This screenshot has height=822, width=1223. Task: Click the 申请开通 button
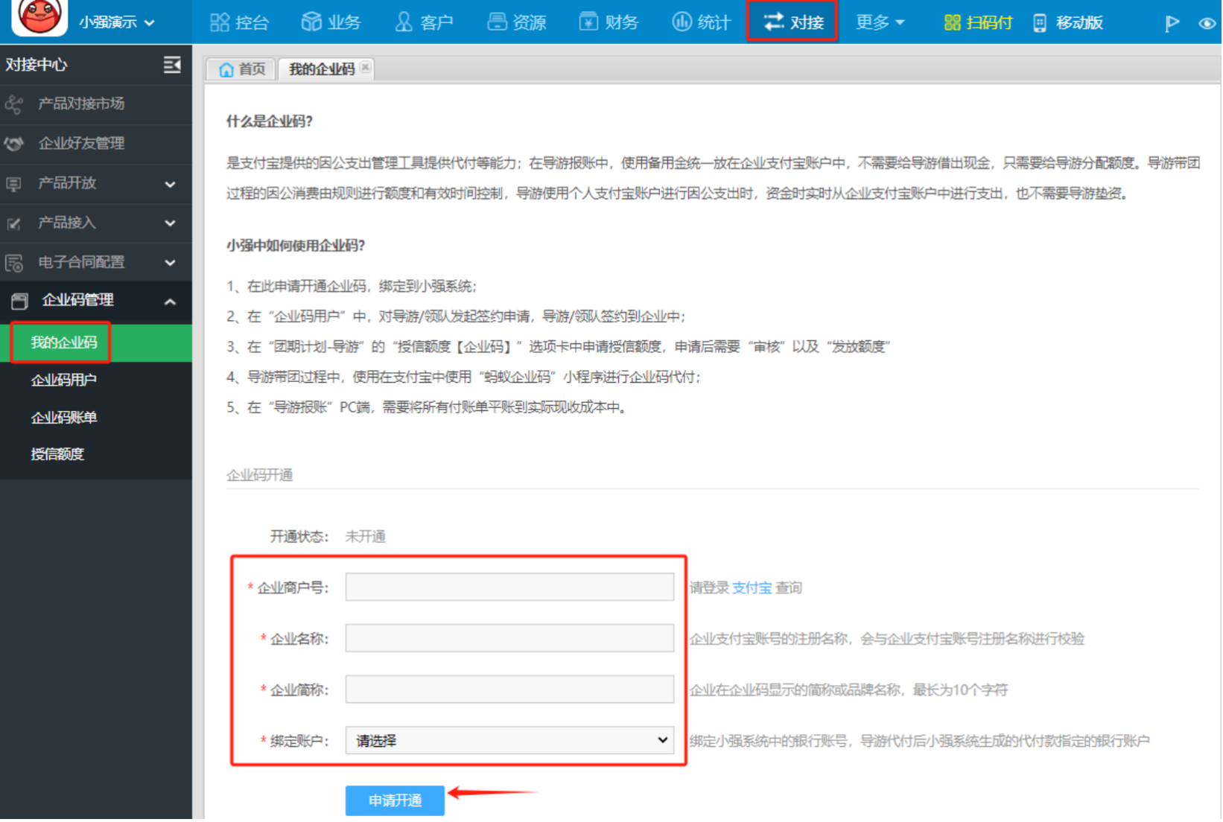[395, 800]
